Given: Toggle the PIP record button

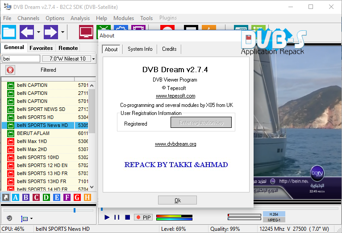Looking at the screenshot, I should pos(143,217).
